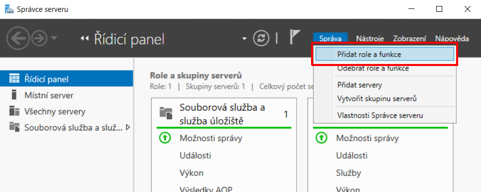Screen dimensions: 481x192
Task: Expand the dropdown arrow beside Řídicí panel title
Action: tap(244, 39)
